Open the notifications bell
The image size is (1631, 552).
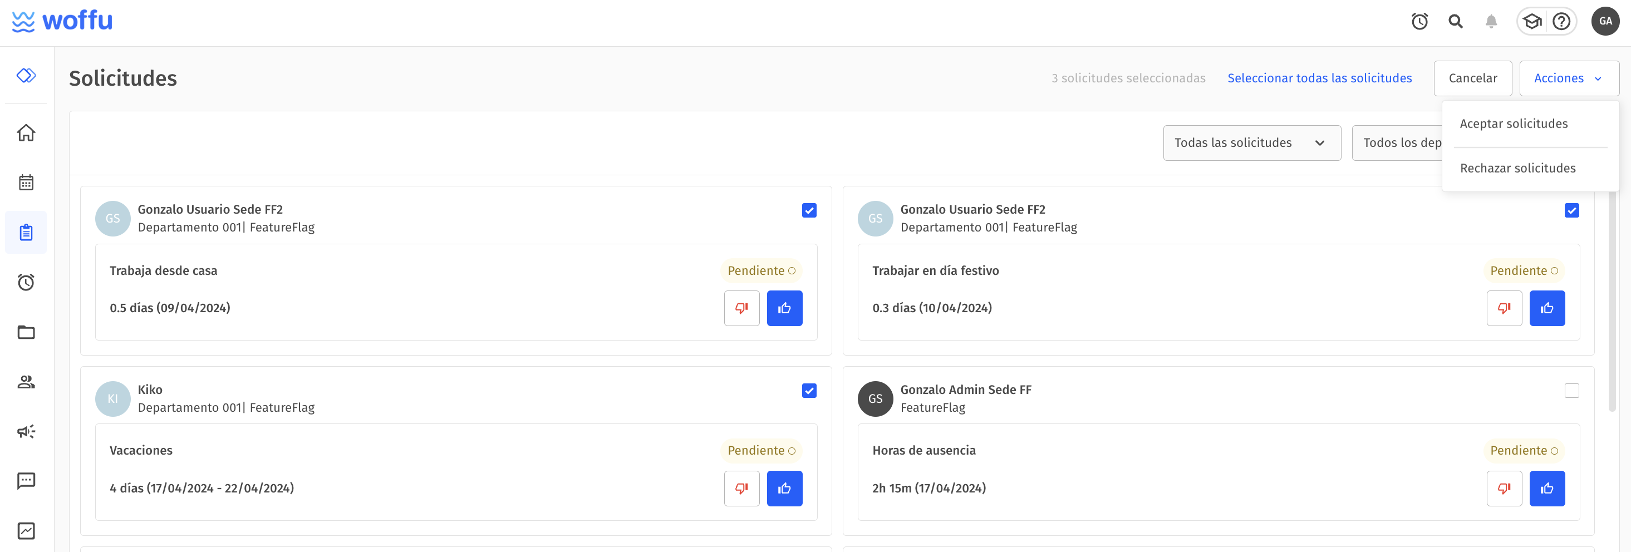[1491, 22]
